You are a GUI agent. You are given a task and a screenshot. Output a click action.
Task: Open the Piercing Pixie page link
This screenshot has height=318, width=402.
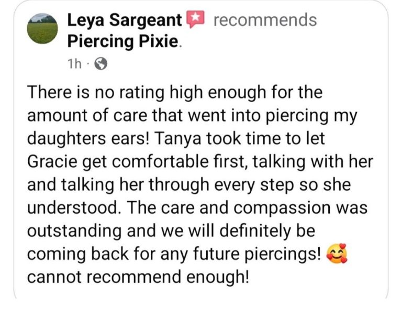click(123, 41)
